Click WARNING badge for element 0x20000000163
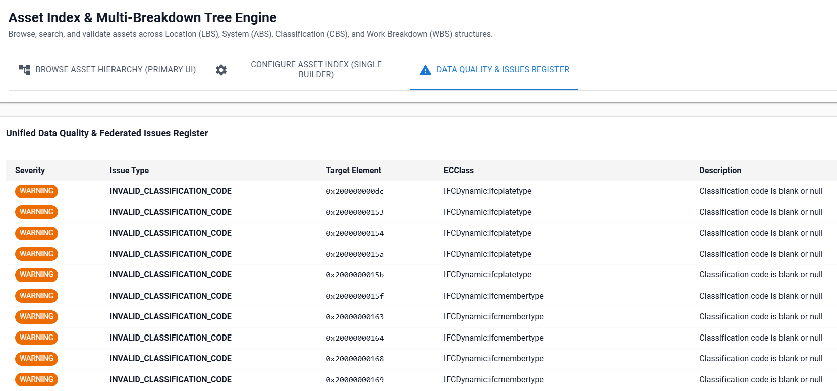 pyautogui.click(x=36, y=317)
